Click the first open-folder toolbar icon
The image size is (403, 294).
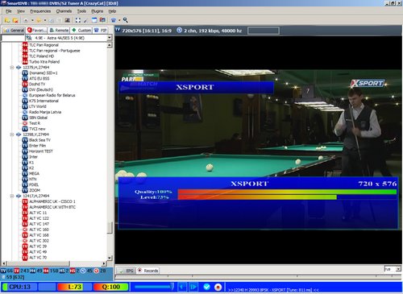[7, 20]
